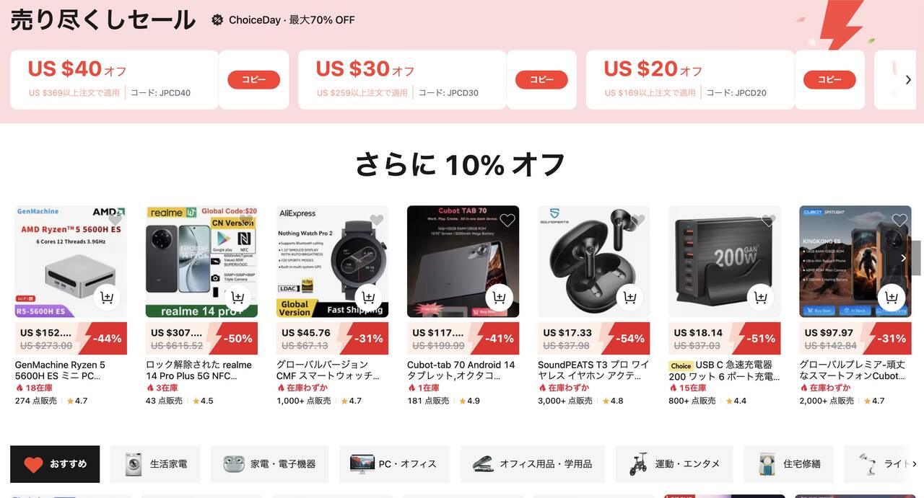Open SoundPEATS T3 product title link
Viewport: 924px width, 498px height.
tap(593, 370)
